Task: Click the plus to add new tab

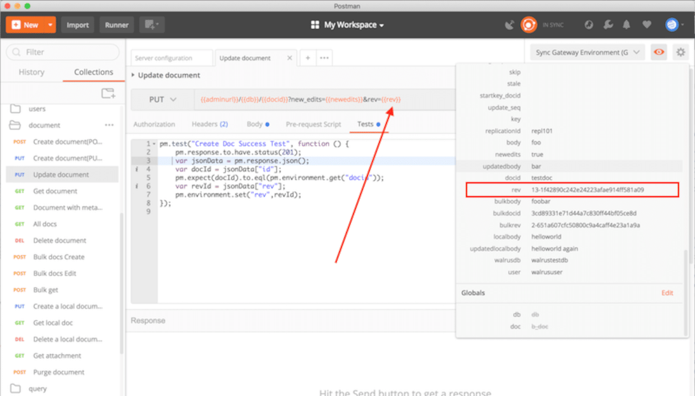Action: (x=308, y=58)
